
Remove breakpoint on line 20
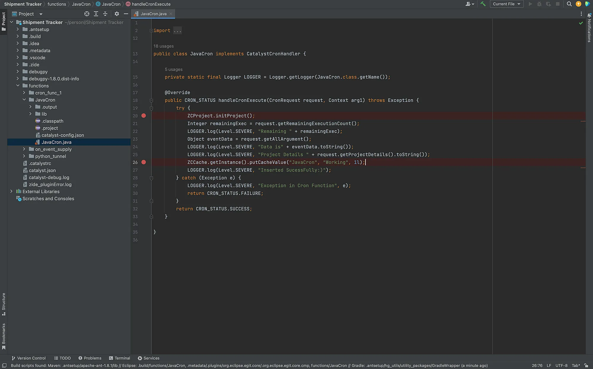click(x=144, y=116)
